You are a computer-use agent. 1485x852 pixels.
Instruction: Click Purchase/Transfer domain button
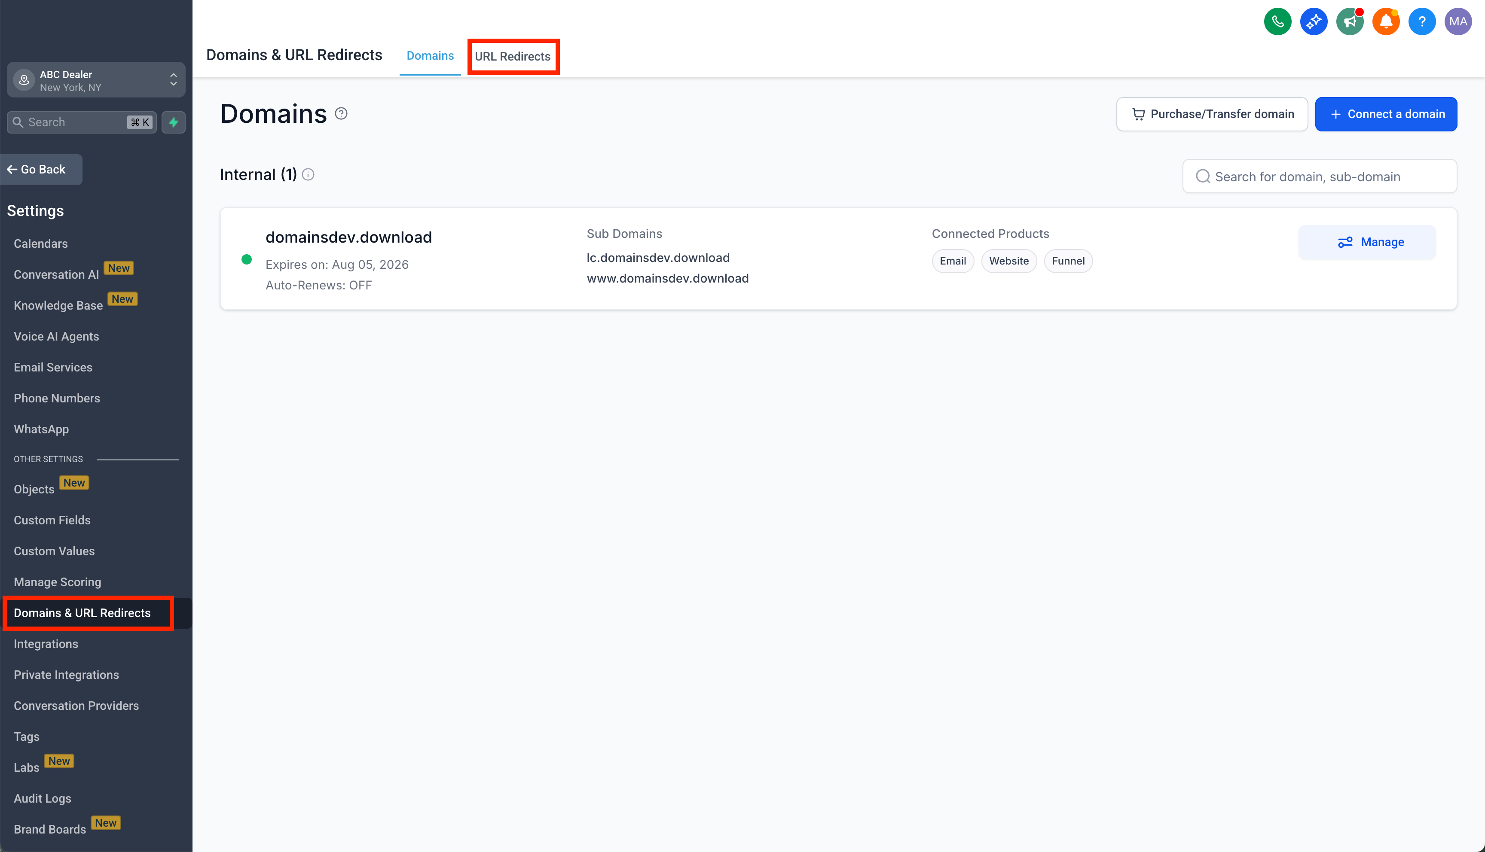(1212, 114)
